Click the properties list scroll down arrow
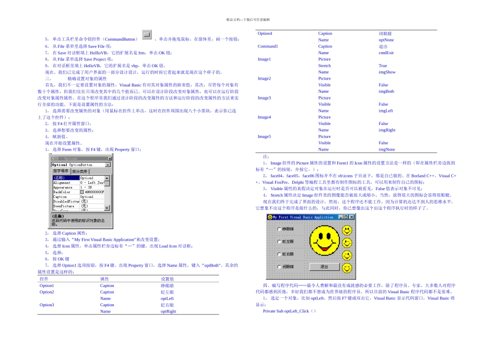496x350 pixels. [x=107, y=208]
